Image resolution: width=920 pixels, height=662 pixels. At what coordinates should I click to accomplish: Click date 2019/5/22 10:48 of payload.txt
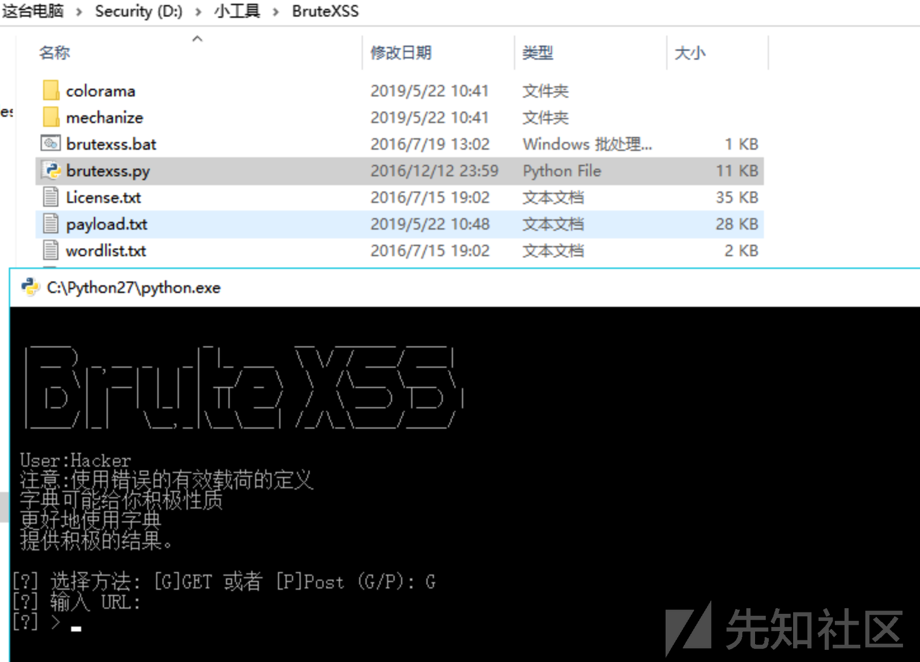click(x=430, y=224)
